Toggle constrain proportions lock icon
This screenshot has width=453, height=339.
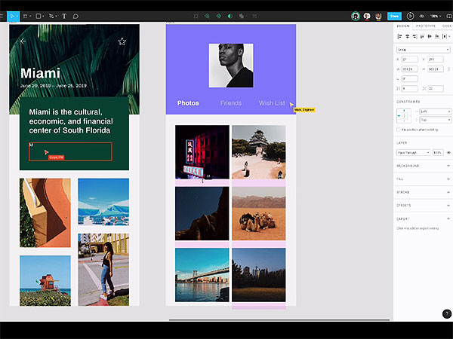[448, 69]
